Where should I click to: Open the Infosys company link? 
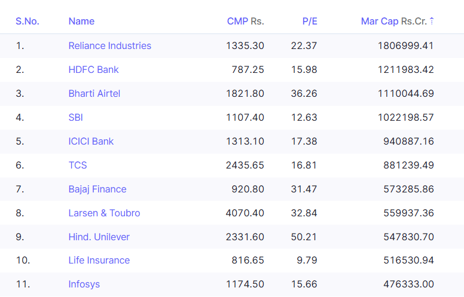84,284
